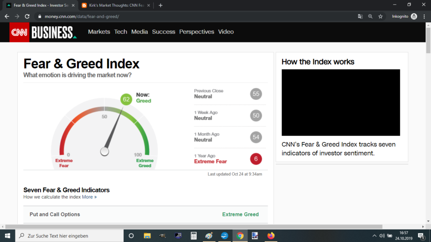Click Seven Fear & Greed Indicators heading
Viewport: 431px width, 242px height.
coord(67,190)
